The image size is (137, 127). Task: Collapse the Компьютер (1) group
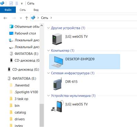tap(49, 51)
